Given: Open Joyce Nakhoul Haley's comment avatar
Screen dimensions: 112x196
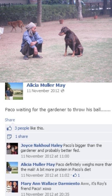Looking at the screenshot, I should click(12, 149).
